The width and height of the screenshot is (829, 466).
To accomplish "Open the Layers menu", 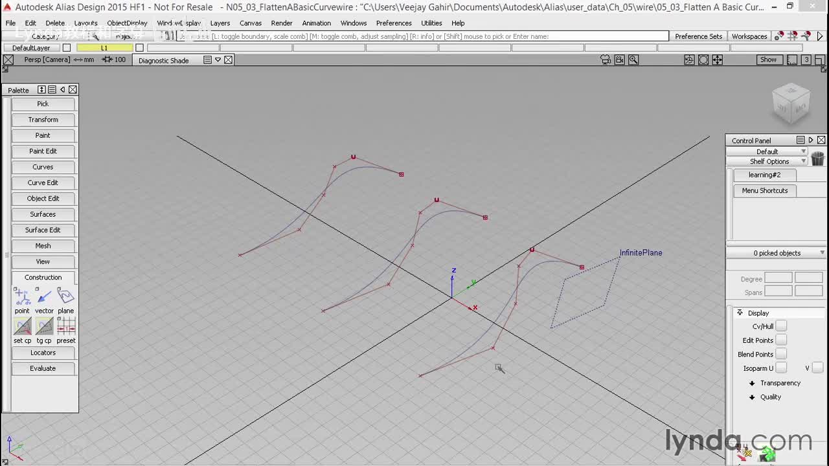I will [x=220, y=23].
